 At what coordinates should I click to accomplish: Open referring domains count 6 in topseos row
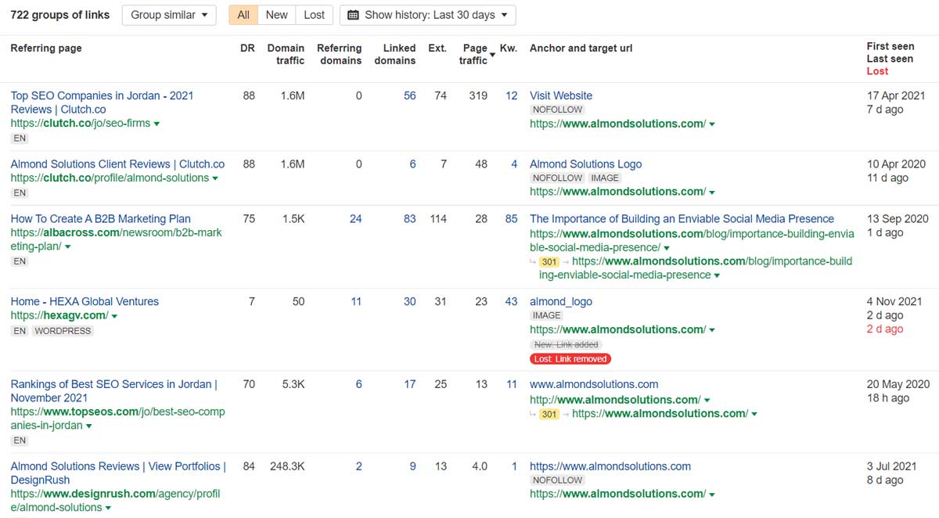(358, 384)
